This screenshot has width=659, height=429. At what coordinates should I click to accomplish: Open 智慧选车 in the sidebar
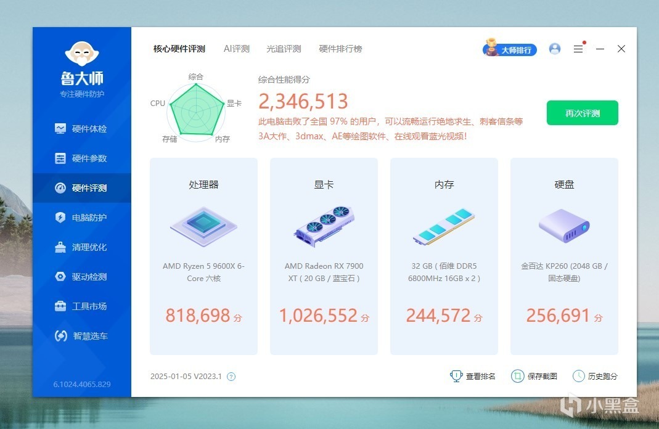coord(81,336)
